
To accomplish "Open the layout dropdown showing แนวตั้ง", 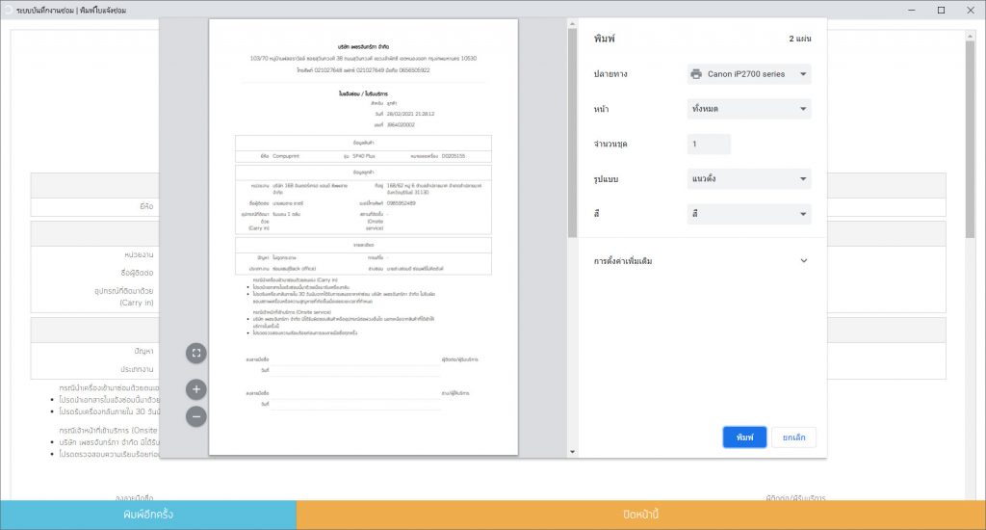I will click(x=748, y=179).
